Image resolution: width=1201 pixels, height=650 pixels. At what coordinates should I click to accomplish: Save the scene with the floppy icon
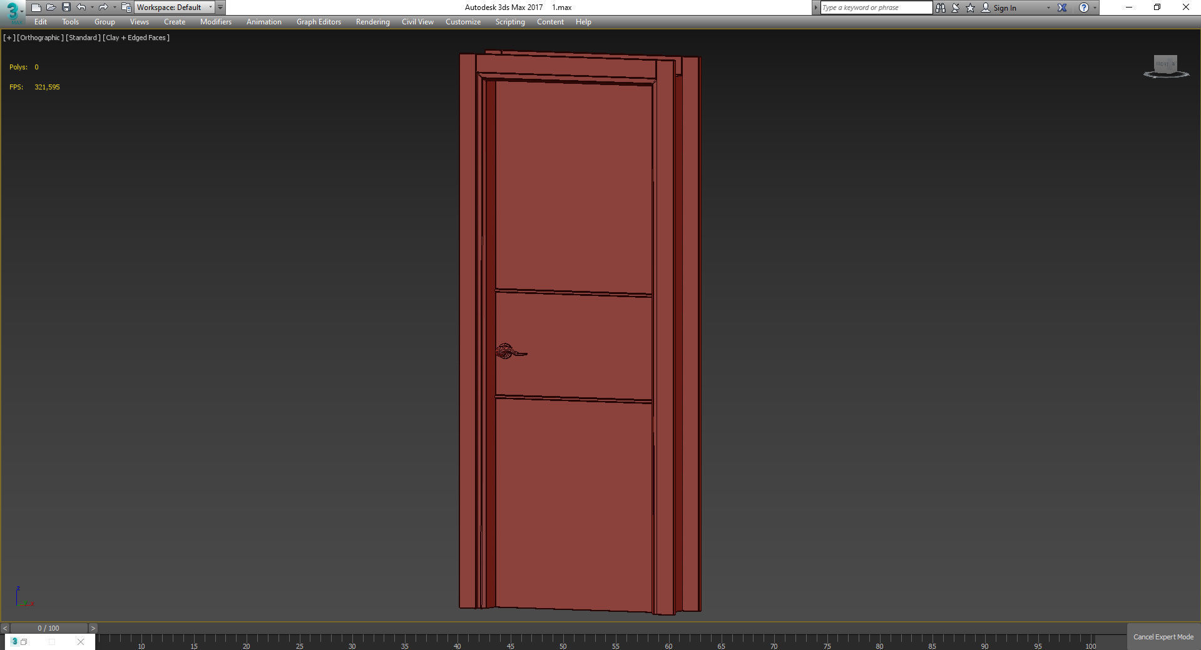[66, 8]
